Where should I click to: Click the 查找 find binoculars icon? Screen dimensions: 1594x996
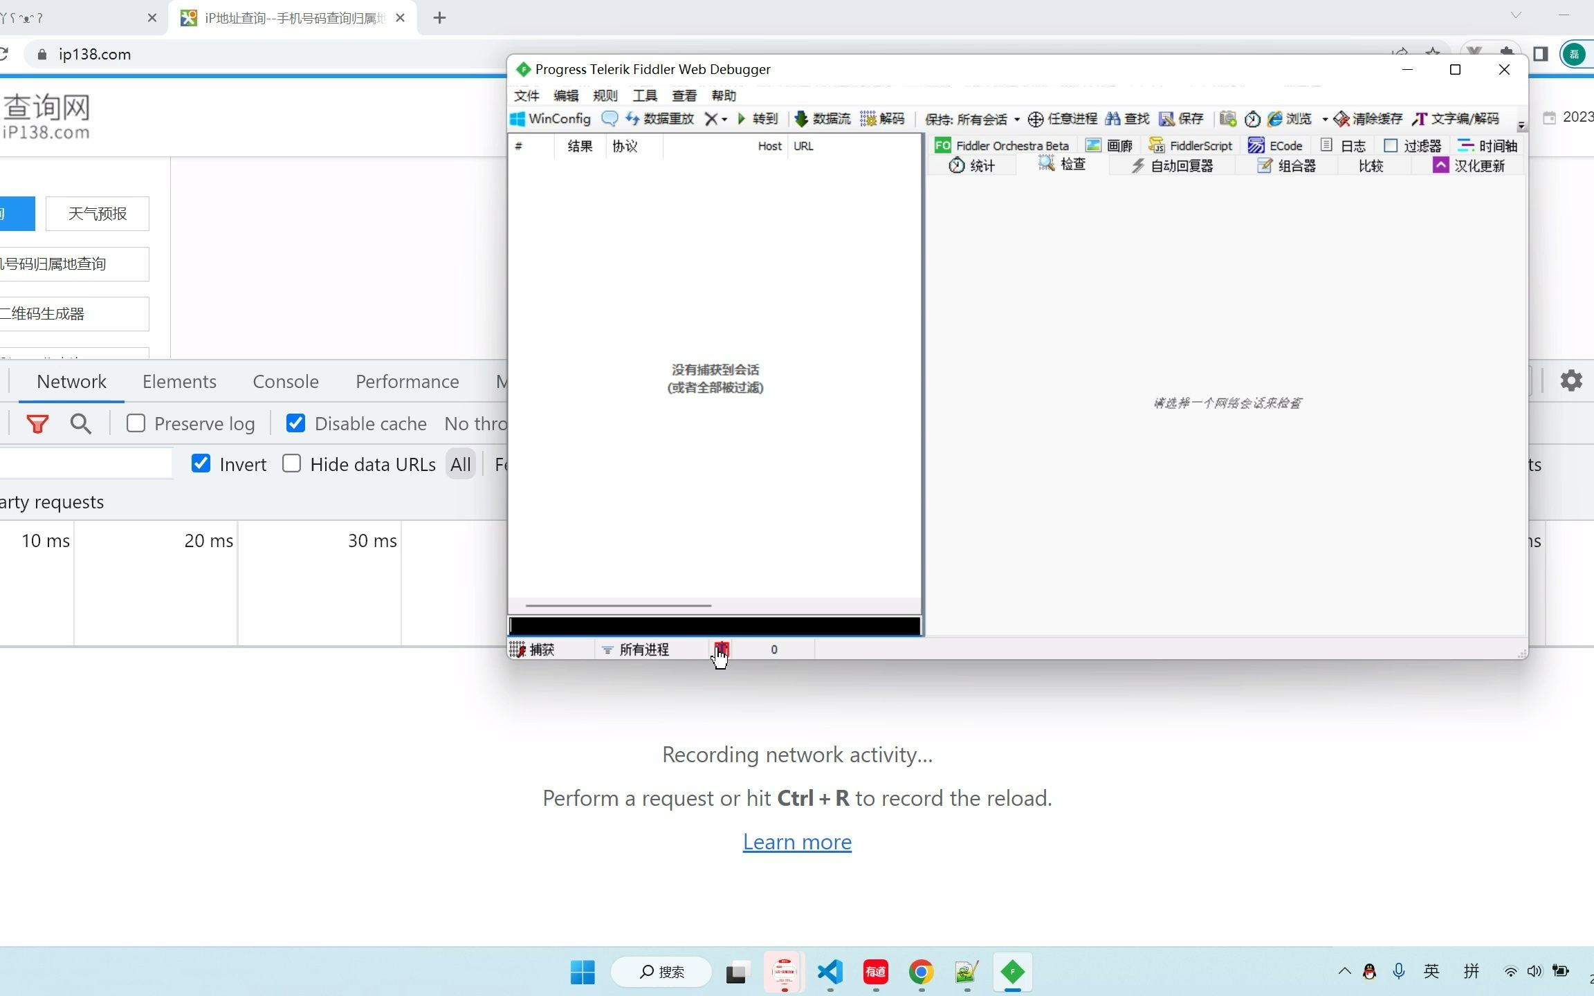pyautogui.click(x=1112, y=118)
